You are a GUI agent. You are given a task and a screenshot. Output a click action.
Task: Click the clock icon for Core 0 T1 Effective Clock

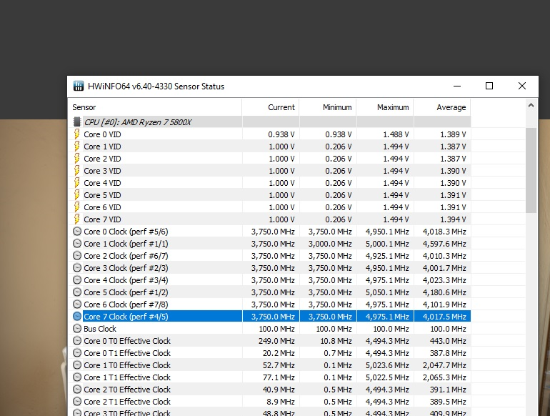click(77, 353)
